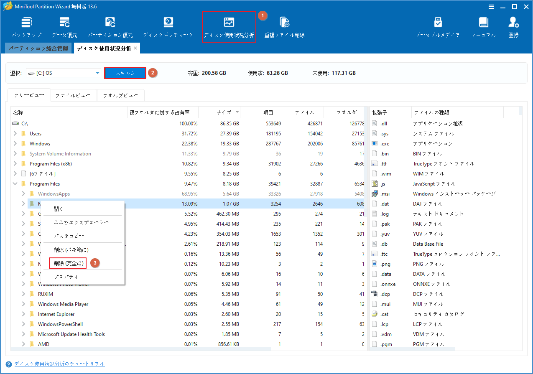Open the データ復元 tool
Viewport: 533px width, 374px height.
(x=64, y=27)
